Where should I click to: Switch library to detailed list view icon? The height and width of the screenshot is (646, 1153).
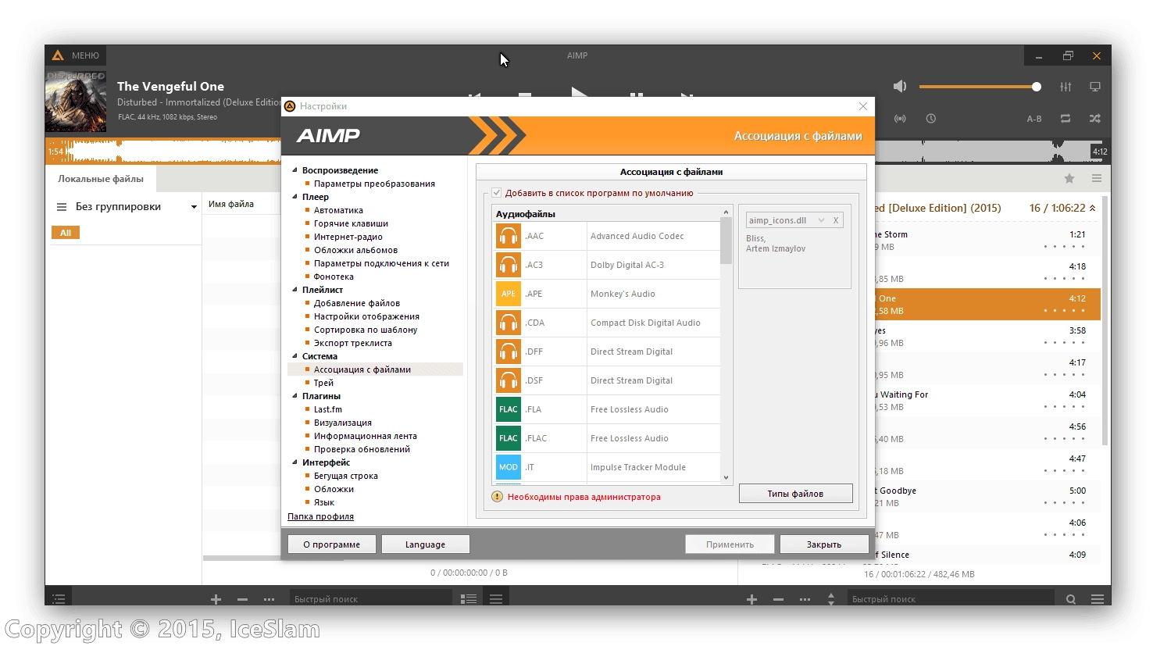pos(469,599)
